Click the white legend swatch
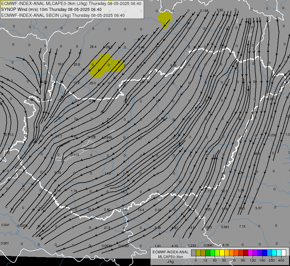 (284, 253)
